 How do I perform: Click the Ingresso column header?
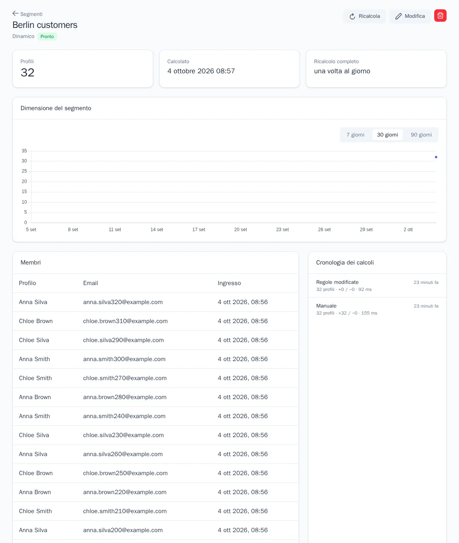(229, 283)
